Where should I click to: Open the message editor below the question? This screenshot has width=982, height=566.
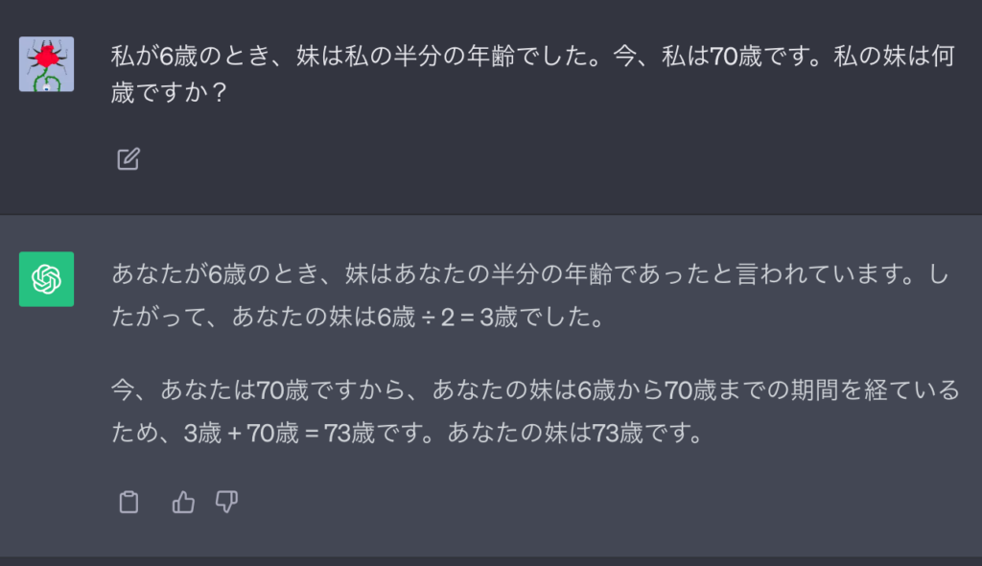tap(128, 157)
